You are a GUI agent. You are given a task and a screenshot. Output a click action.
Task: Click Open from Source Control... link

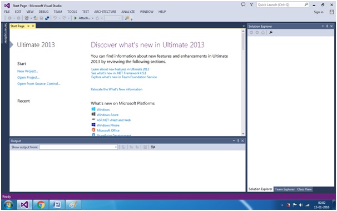(39, 84)
